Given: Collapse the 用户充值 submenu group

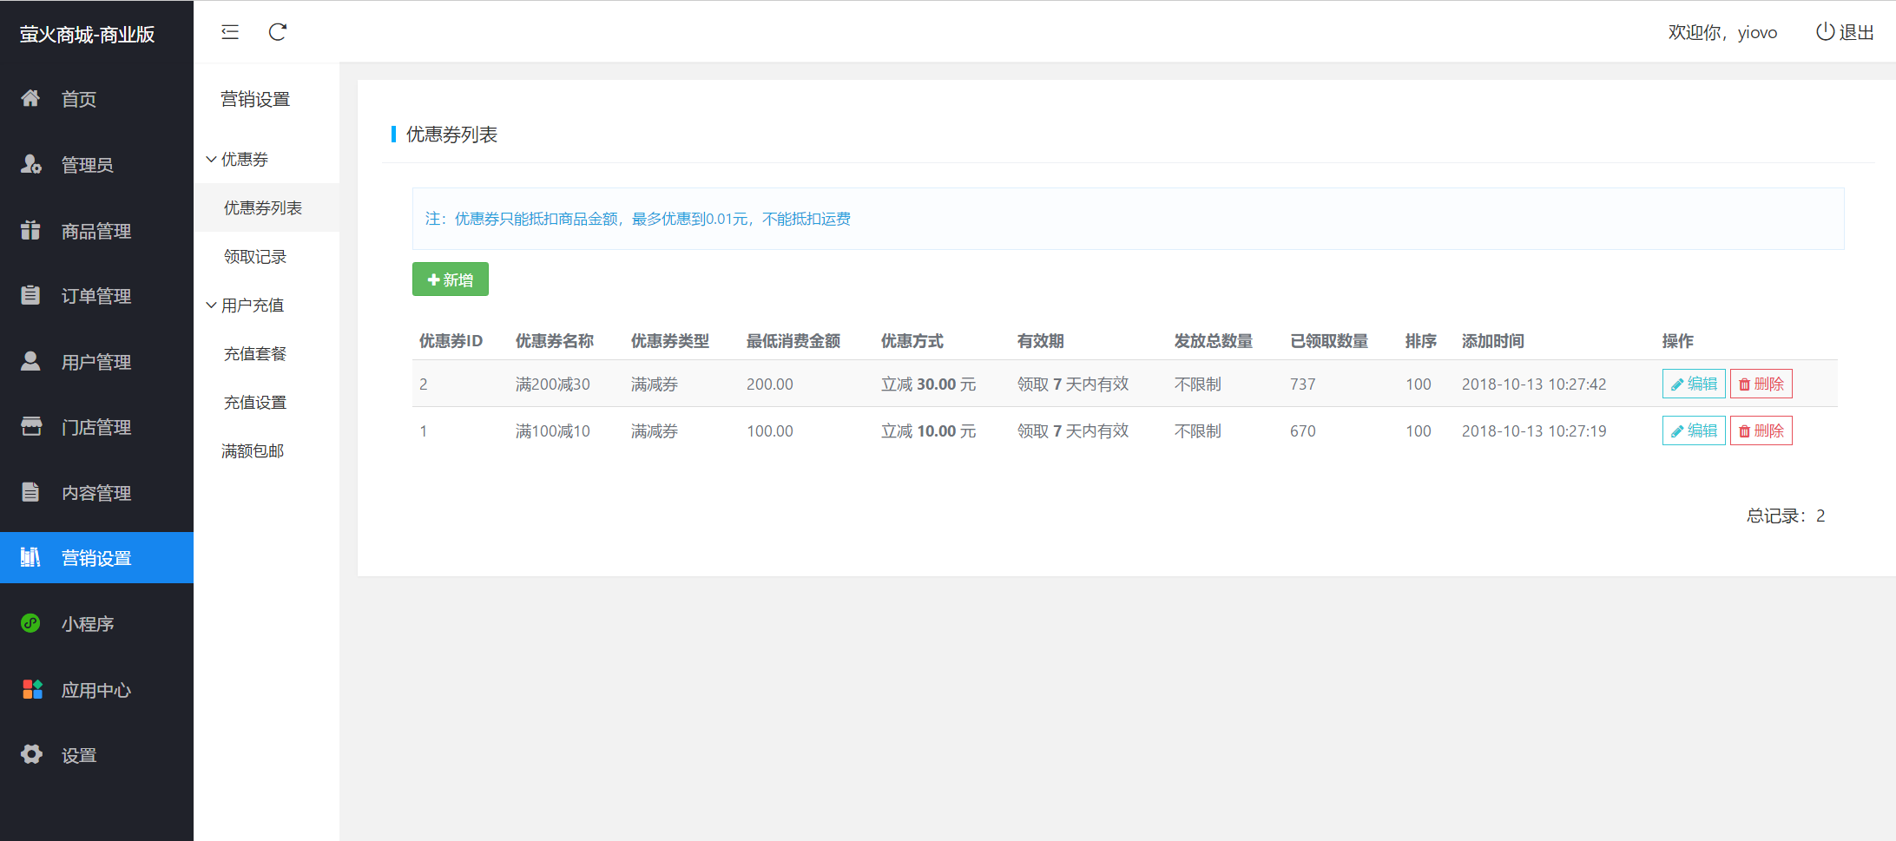Looking at the screenshot, I should pyautogui.click(x=251, y=306).
